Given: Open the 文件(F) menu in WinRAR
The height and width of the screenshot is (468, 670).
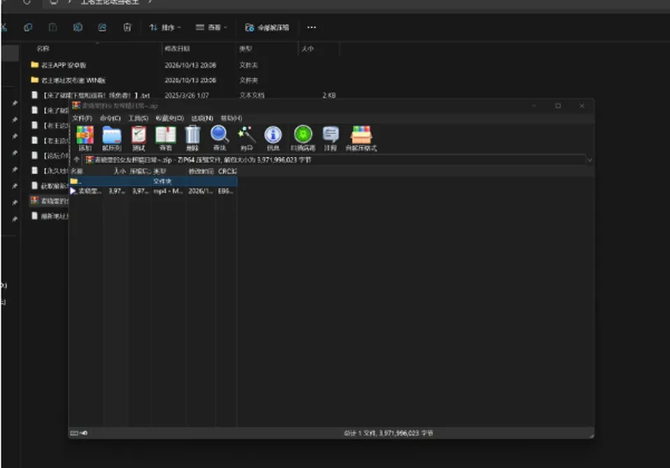Looking at the screenshot, I should click(x=82, y=118).
